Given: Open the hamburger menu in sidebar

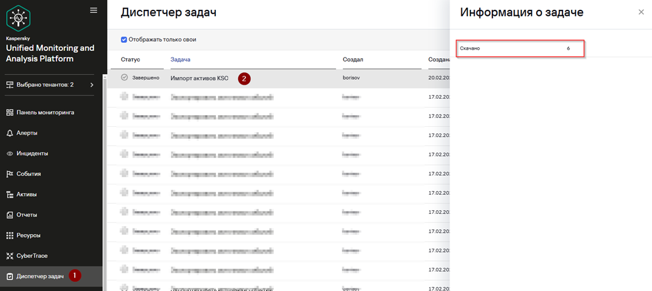Looking at the screenshot, I should pos(94,10).
